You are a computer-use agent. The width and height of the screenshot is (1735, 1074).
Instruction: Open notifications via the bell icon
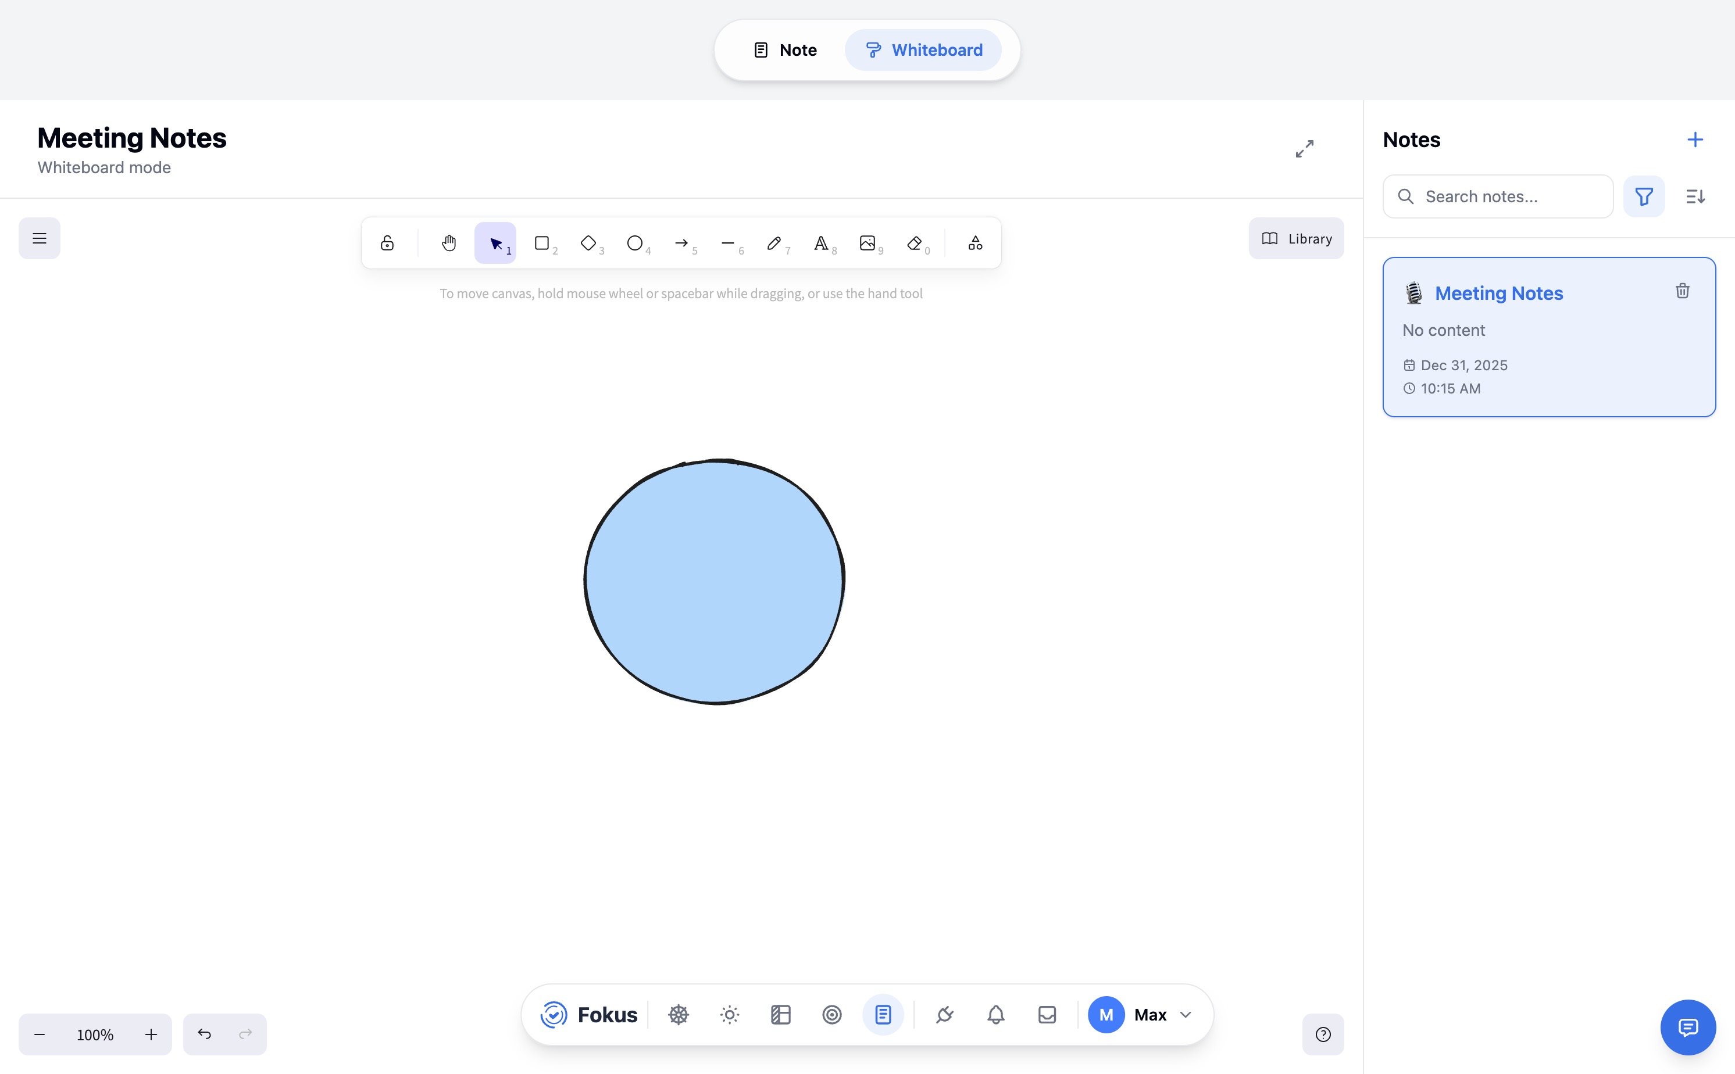click(x=995, y=1014)
